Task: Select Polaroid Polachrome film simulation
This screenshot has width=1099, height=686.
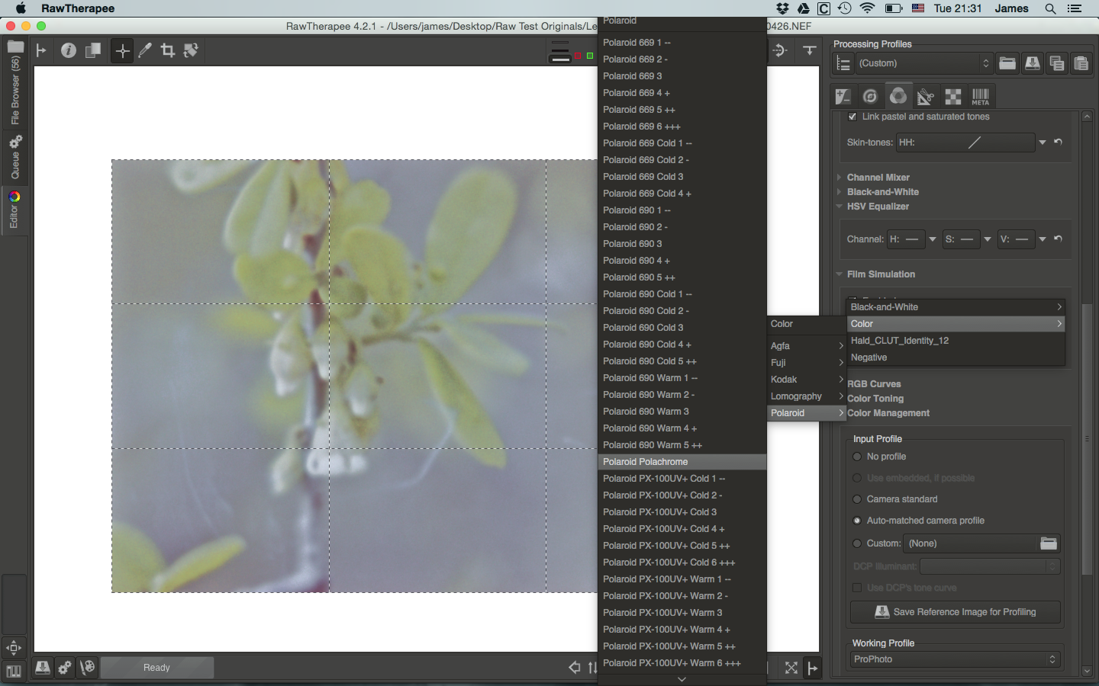Action: (x=682, y=462)
